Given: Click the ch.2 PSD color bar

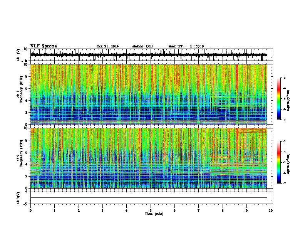Looking at the screenshot, I should [x=279, y=162].
